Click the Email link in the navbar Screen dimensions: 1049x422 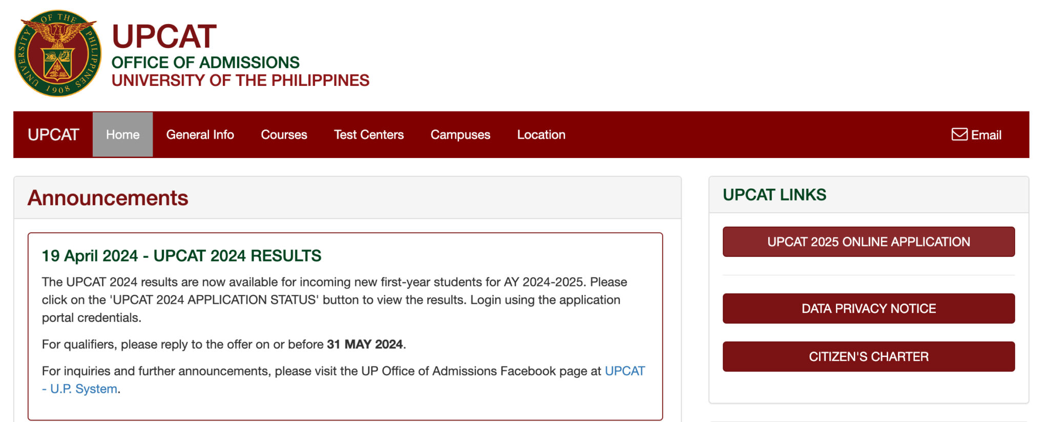(x=985, y=135)
